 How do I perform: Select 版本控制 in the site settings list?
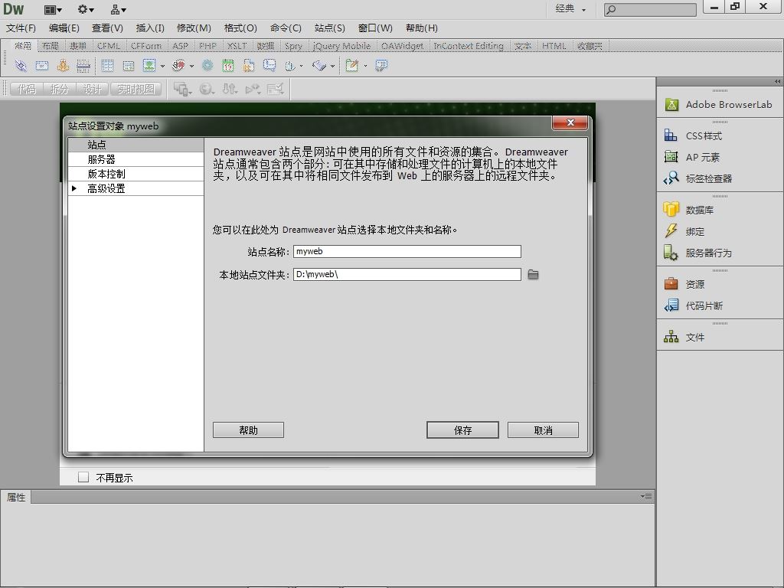point(136,174)
